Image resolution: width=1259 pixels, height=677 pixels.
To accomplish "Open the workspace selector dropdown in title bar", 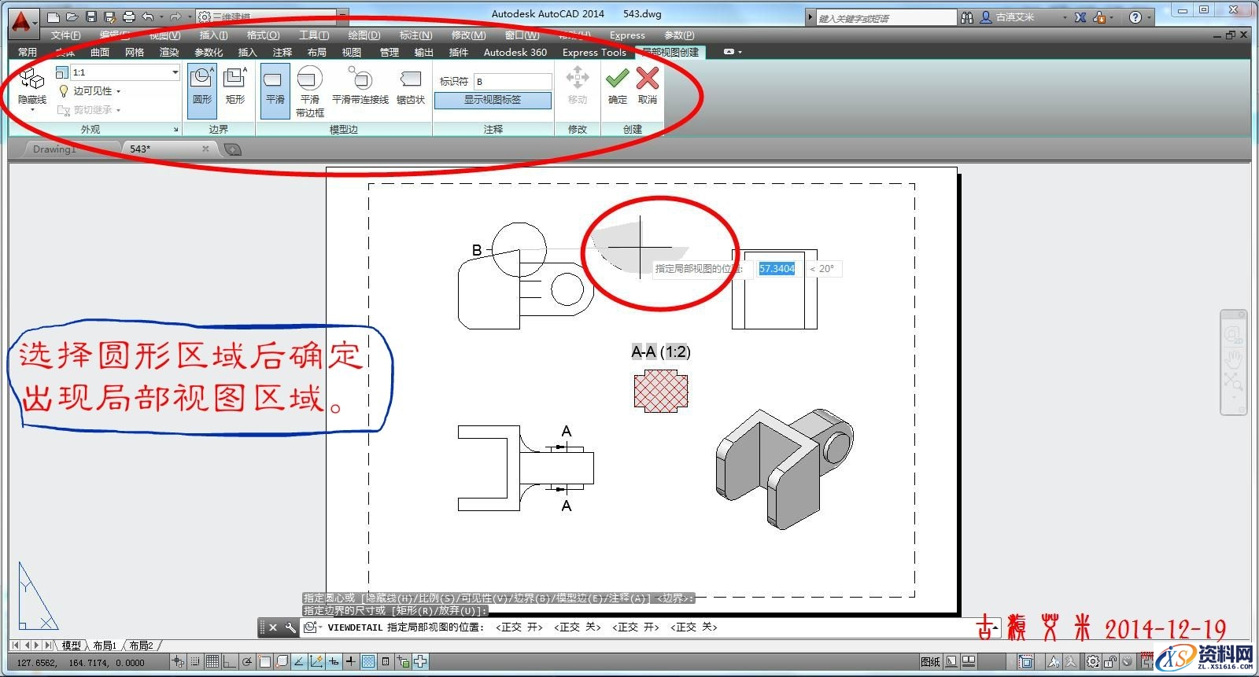I will pos(342,17).
